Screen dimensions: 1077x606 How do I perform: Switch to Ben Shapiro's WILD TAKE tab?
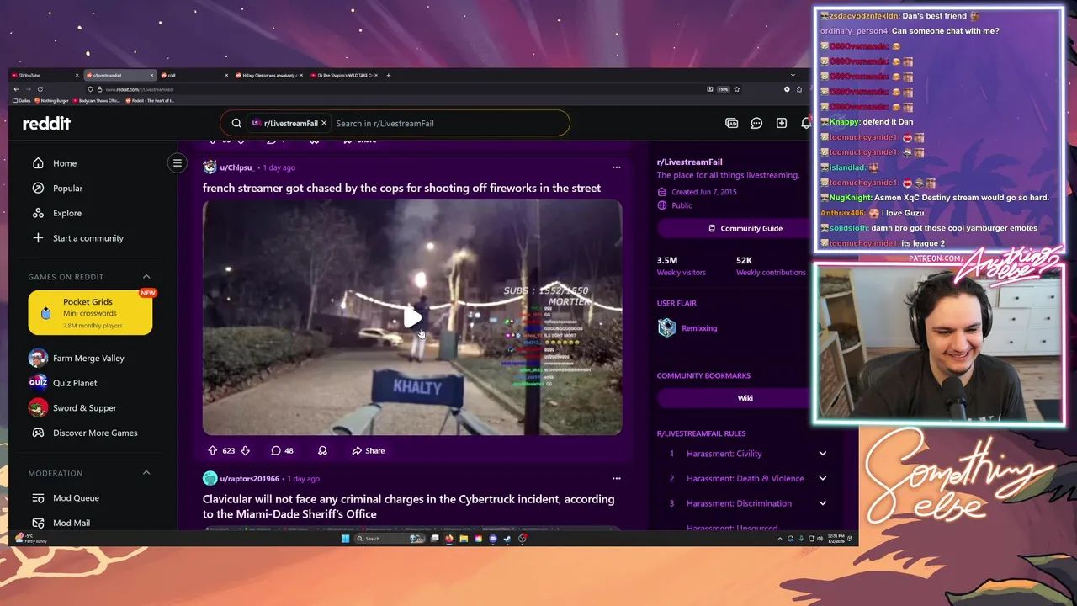pyautogui.click(x=344, y=75)
